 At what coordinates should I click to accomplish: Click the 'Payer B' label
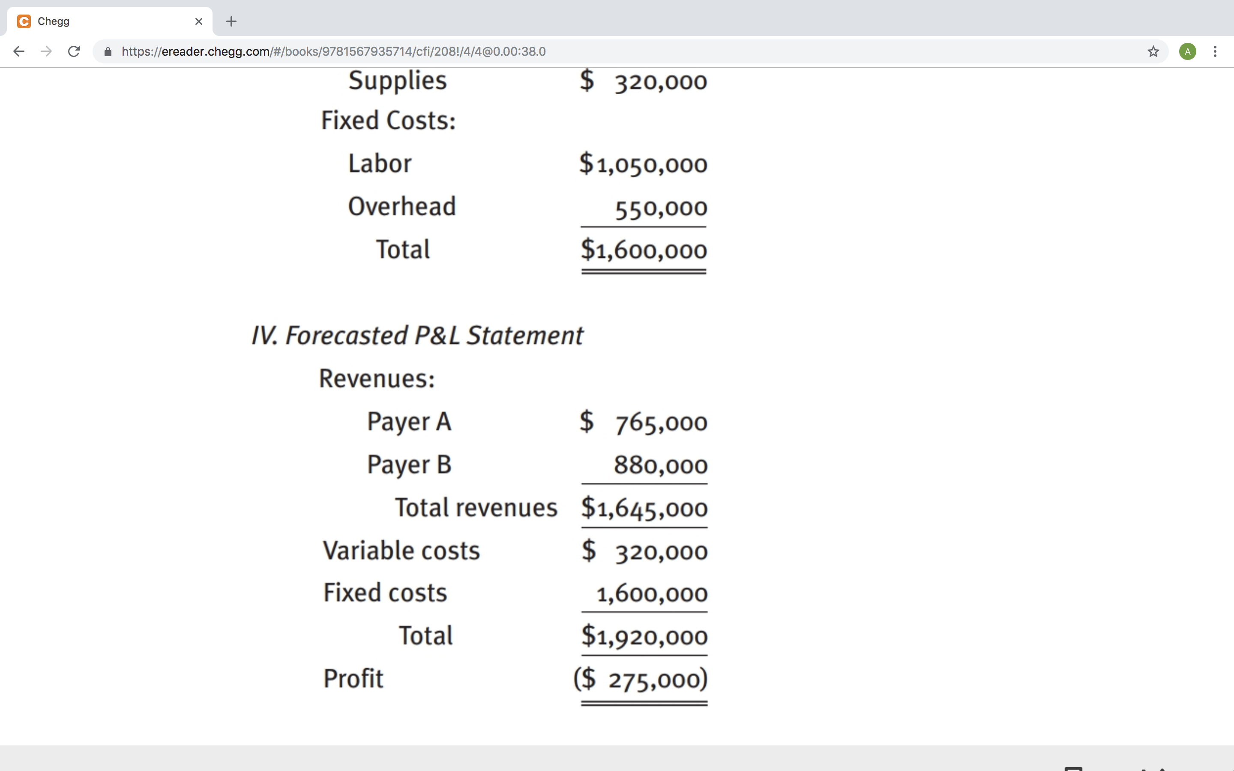tap(409, 466)
